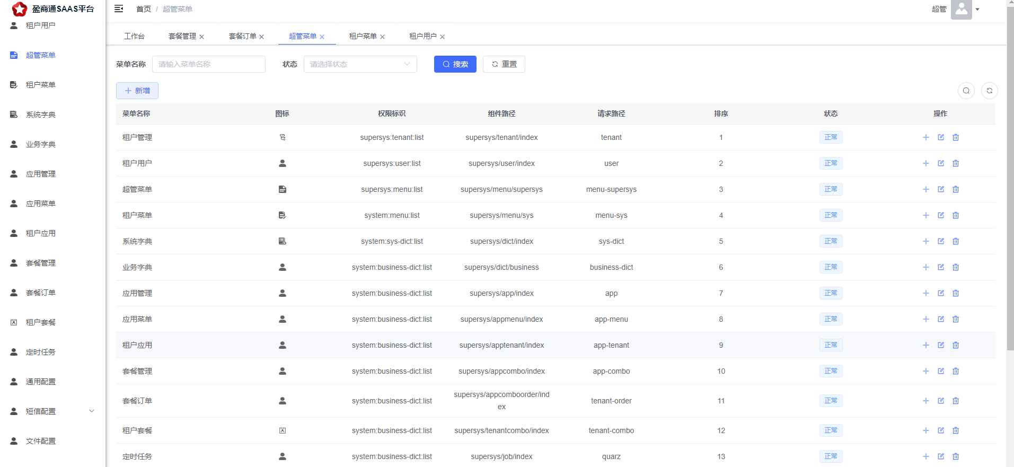Click the cell 'quarz'
Image resolution: width=1014 pixels, height=467 pixels.
pyautogui.click(x=611, y=456)
